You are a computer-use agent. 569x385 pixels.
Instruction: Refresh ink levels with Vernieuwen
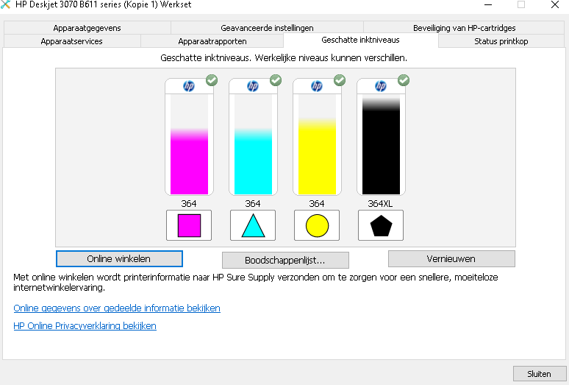pos(451,258)
